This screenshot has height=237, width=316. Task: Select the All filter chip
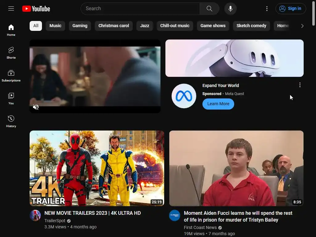point(36,26)
